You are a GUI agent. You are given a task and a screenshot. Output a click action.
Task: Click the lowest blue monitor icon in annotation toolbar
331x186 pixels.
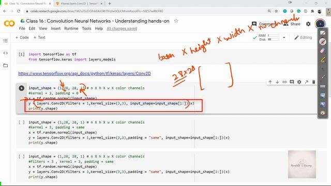pos(323,104)
